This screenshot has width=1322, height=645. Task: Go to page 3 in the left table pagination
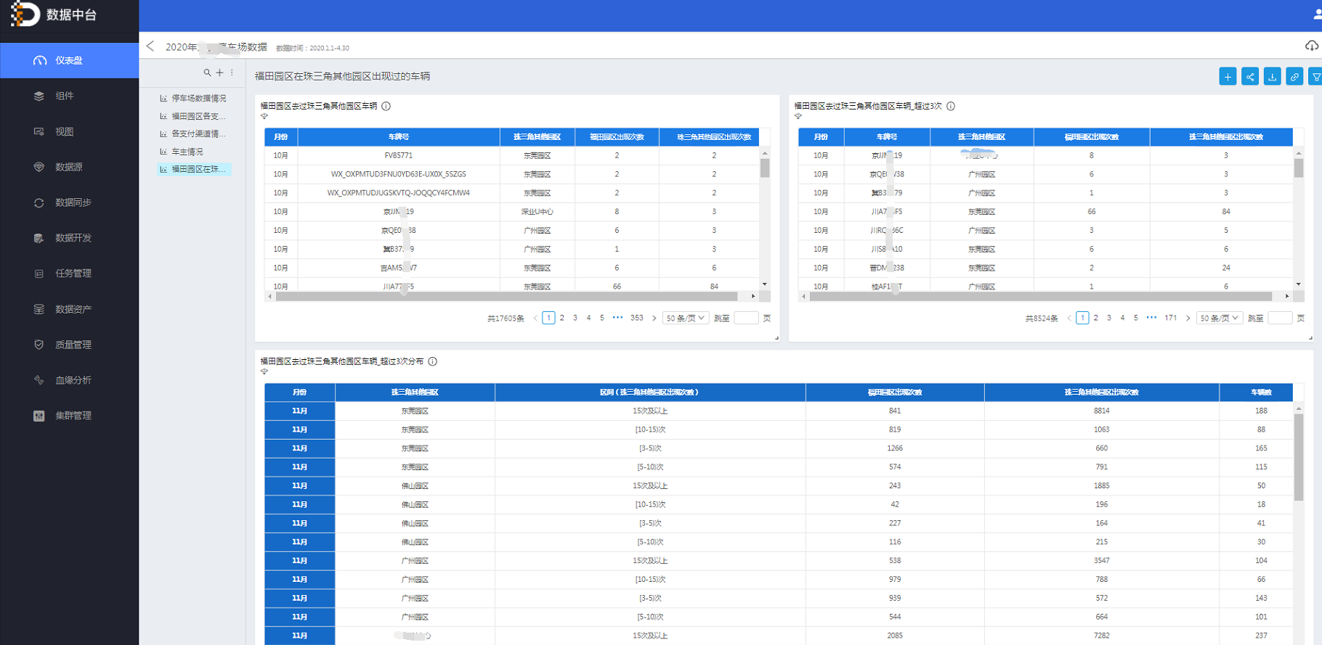(x=575, y=318)
